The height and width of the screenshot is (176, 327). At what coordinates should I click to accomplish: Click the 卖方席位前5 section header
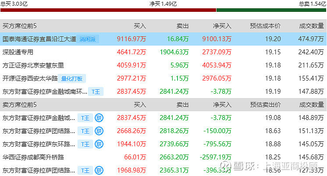[20, 105]
